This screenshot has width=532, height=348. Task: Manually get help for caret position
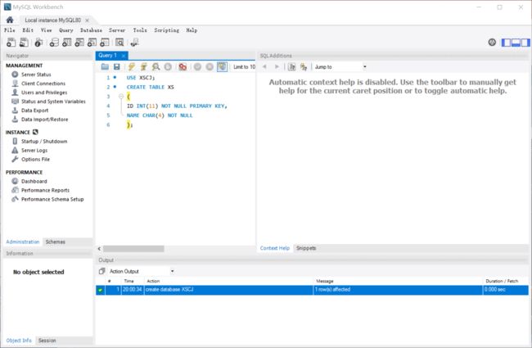pos(291,67)
